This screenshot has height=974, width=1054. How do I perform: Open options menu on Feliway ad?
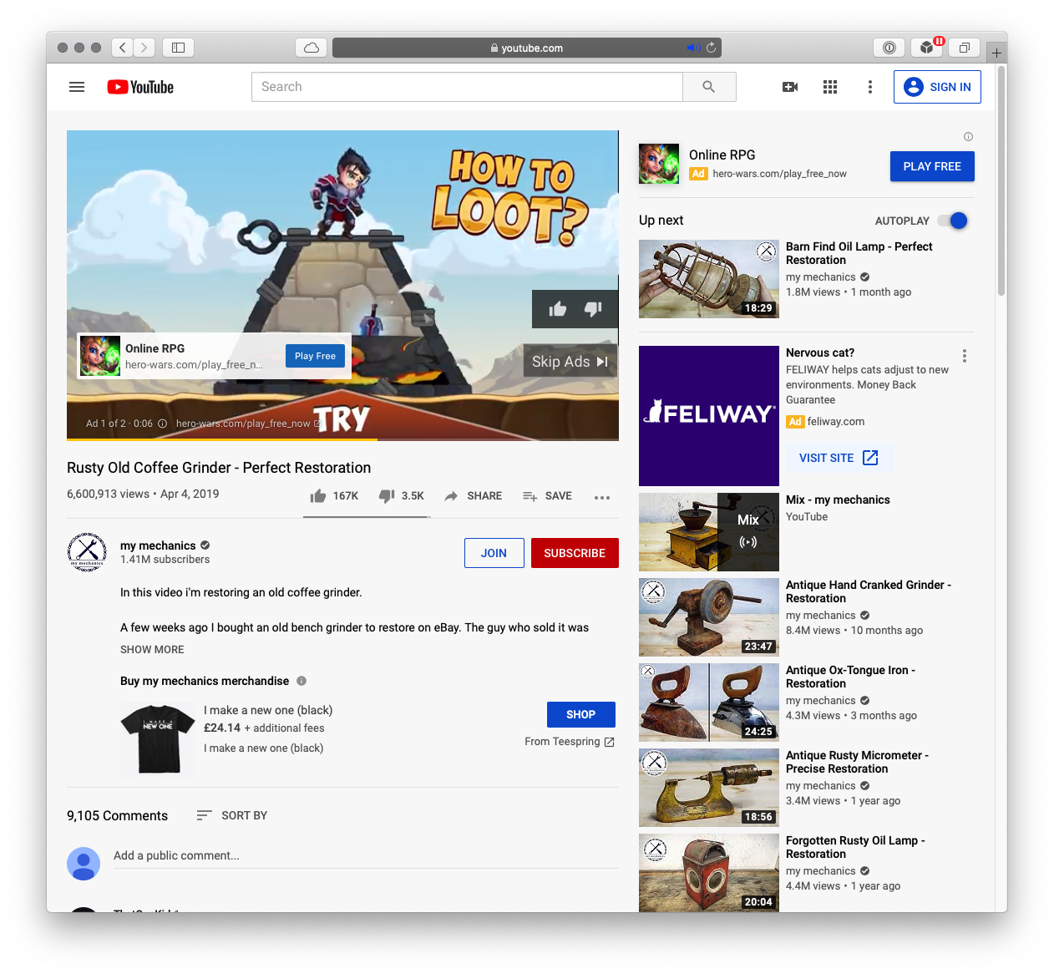click(x=965, y=356)
